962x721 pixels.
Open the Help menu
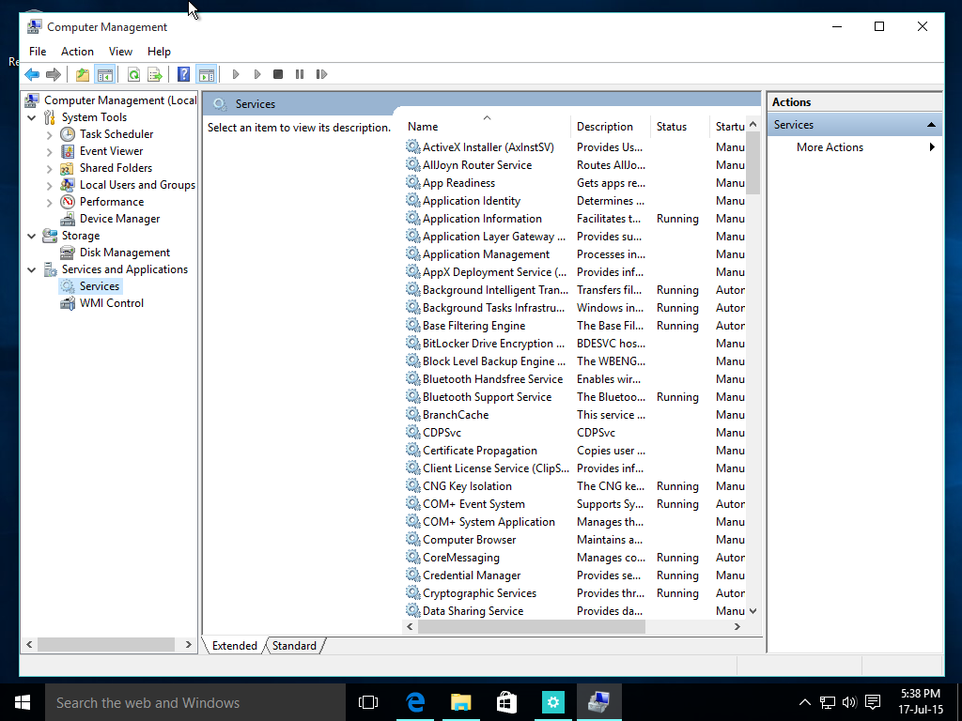point(159,52)
